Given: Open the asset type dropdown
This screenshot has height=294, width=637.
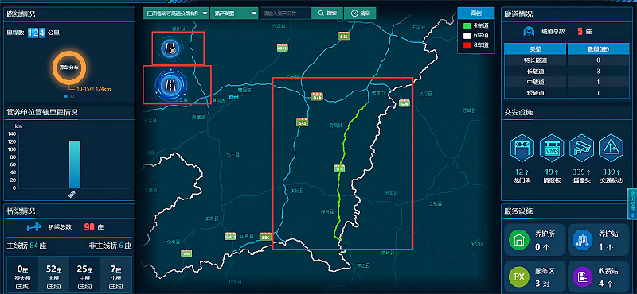Looking at the screenshot, I should pos(234,13).
